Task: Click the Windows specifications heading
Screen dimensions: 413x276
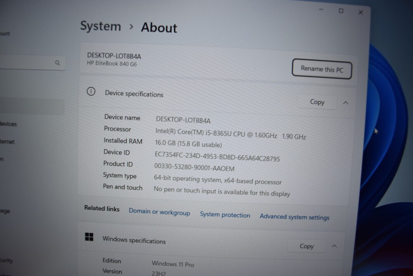Action: tap(134, 240)
